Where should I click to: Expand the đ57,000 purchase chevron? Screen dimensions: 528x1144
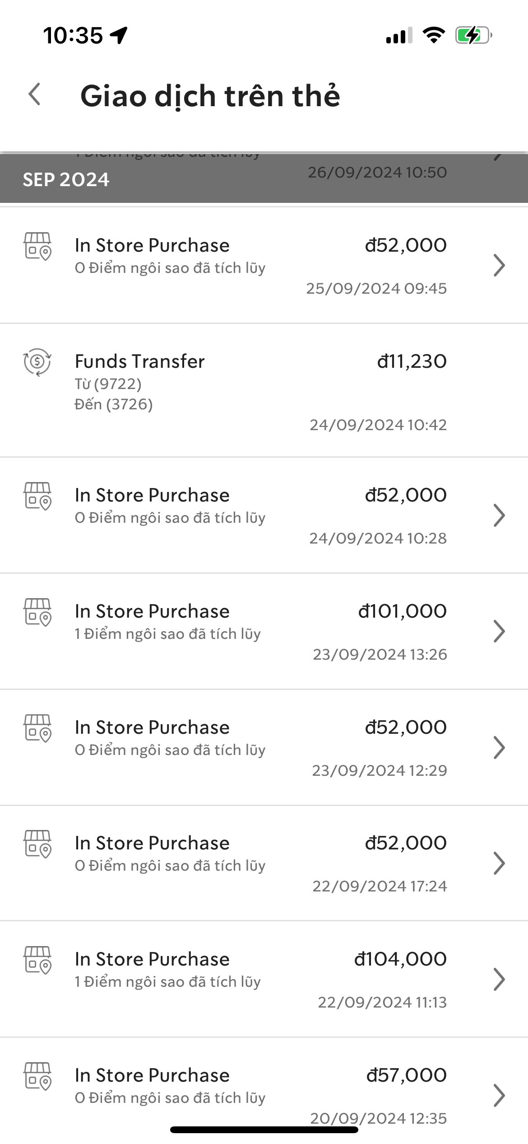[x=499, y=1096]
